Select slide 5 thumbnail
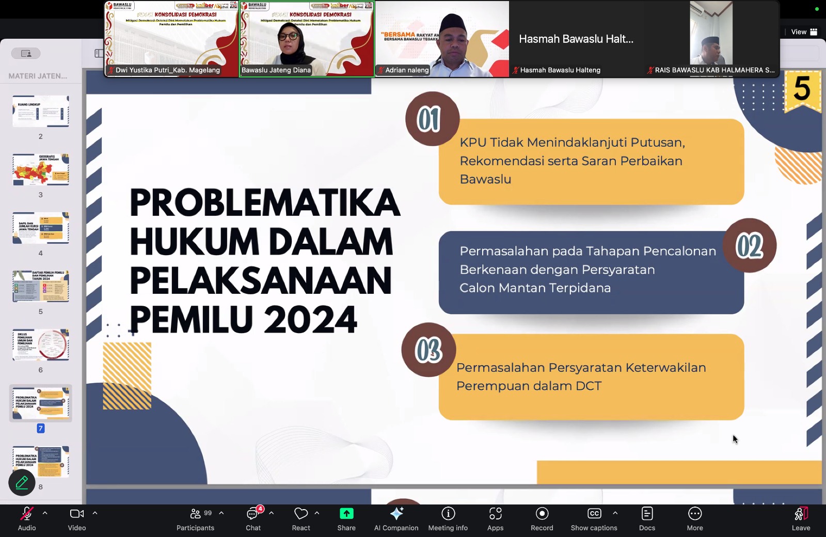This screenshot has width=826, height=537. (41, 286)
